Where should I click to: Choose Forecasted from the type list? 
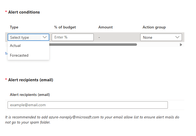(x=19, y=55)
